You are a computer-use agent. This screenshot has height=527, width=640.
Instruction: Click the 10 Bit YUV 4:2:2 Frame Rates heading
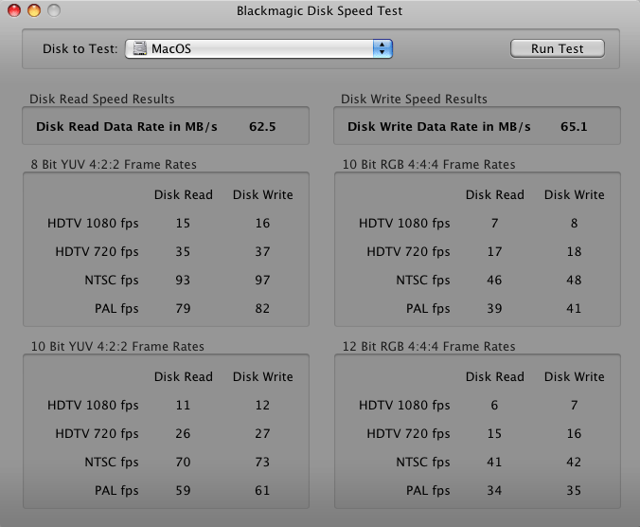point(116,346)
